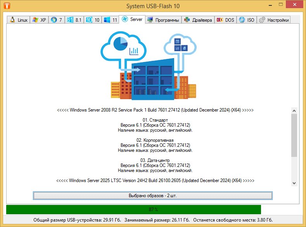This screenshot has height=227, width=306.
Task: Click the ISO disc icon
Action: [x=242, y=20]
